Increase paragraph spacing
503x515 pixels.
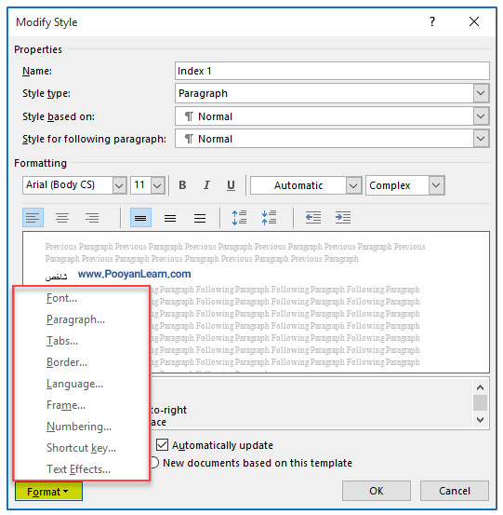[x=239, y=217]
